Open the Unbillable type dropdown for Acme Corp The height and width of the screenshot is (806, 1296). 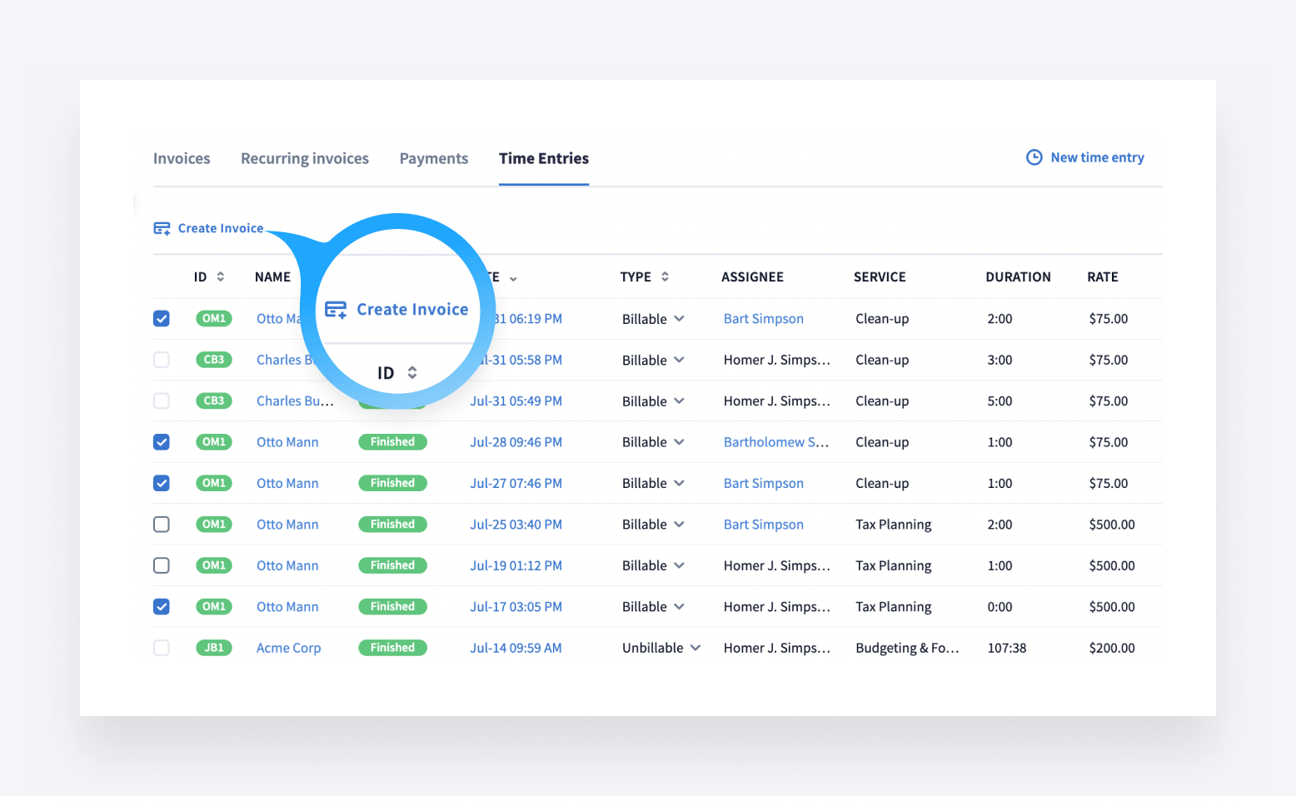click(695, 648)
